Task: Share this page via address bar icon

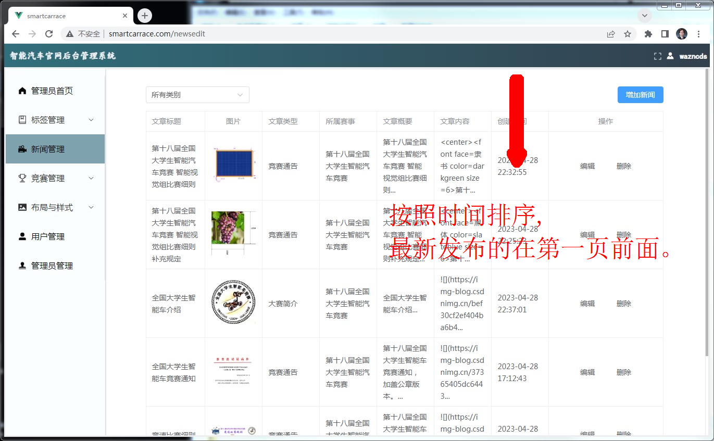Action: (x=611, y=34)
